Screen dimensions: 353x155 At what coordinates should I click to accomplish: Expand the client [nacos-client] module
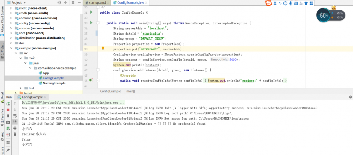(11, 8)
